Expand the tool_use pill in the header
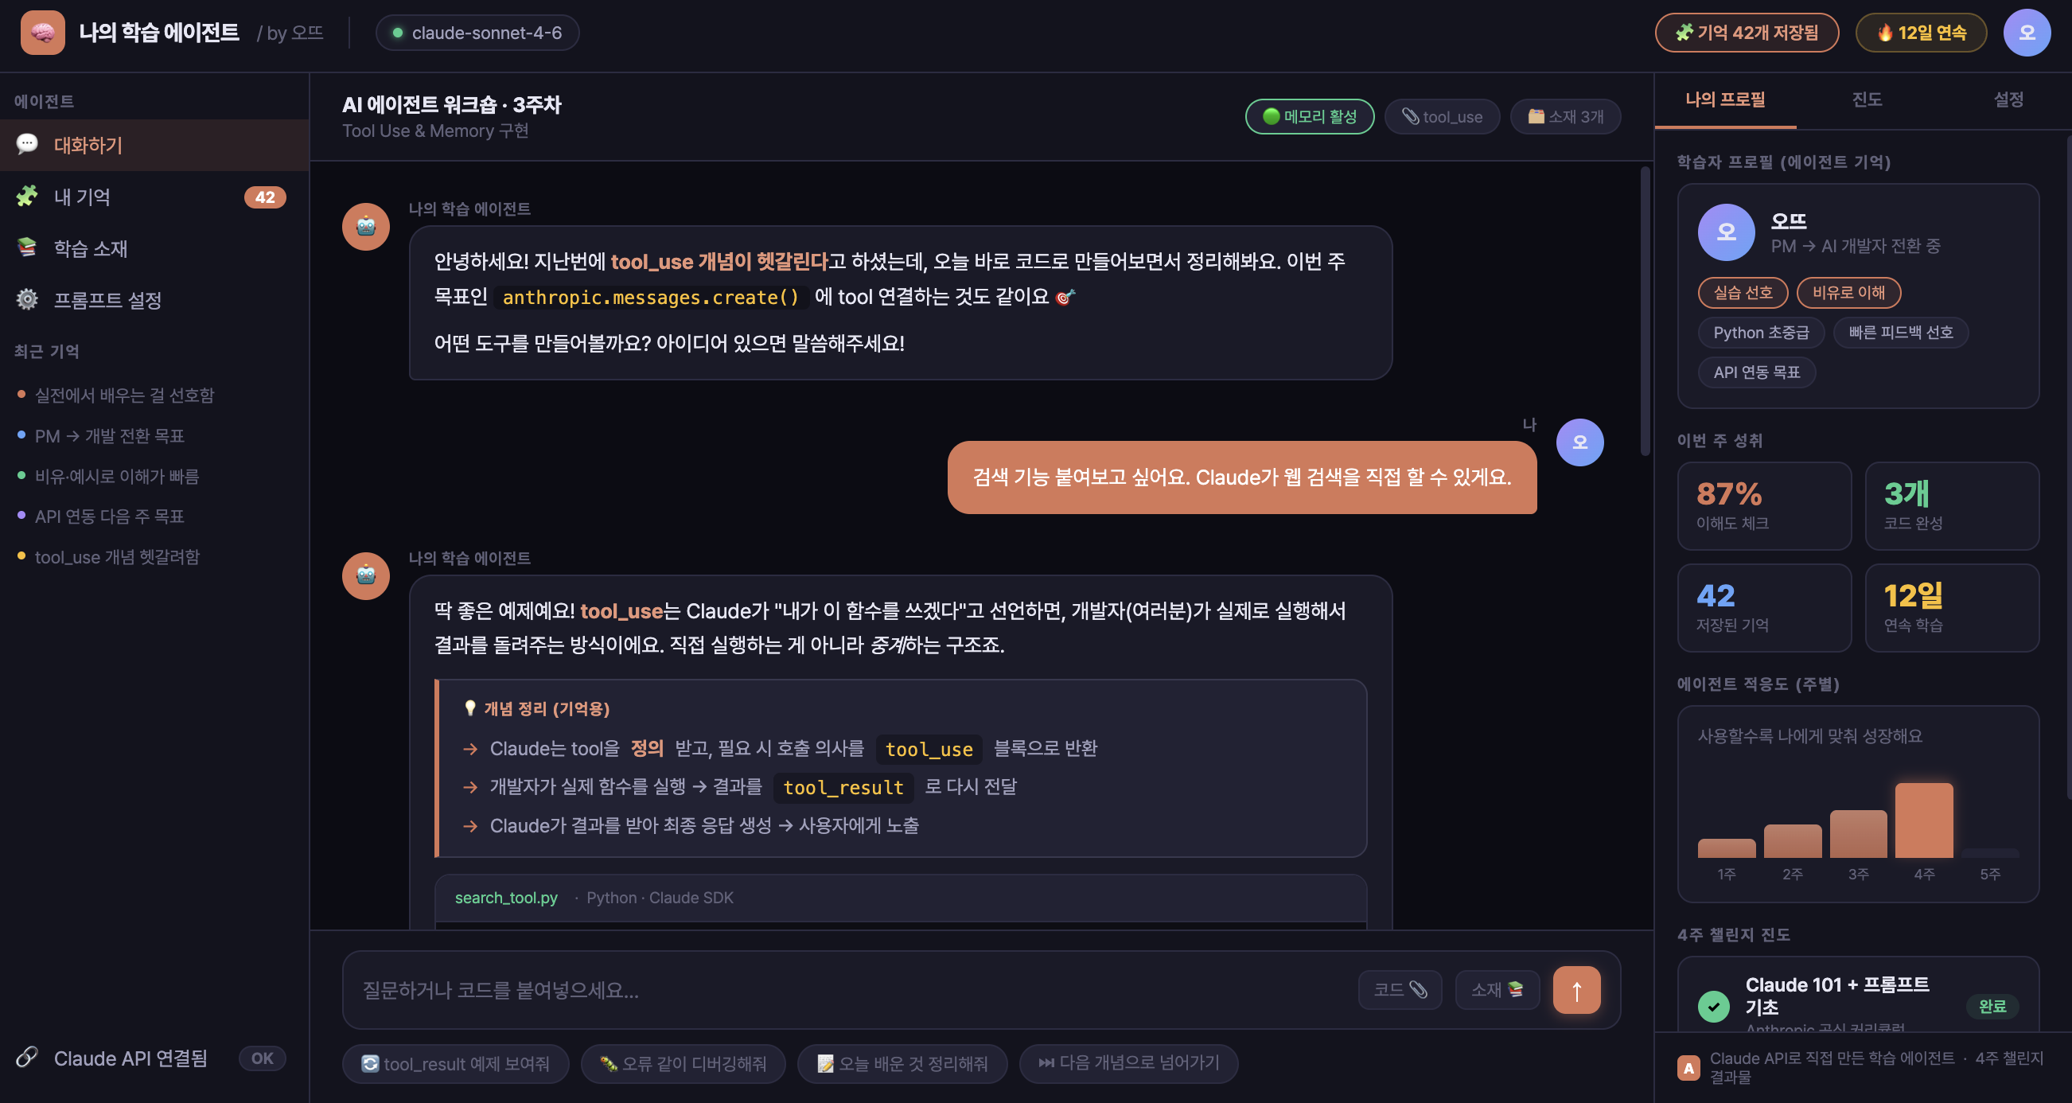Image resolution: width=2072 pixels, height=1103 pixels. point(1442,116)
